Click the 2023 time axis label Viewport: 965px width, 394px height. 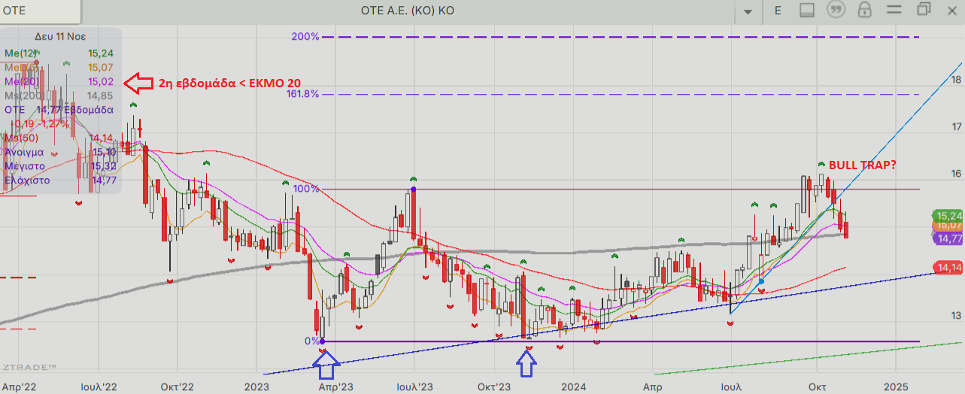click(x=257, y=386)
